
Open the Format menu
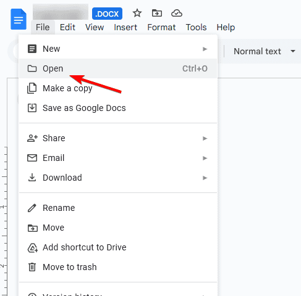pos(161,27)
